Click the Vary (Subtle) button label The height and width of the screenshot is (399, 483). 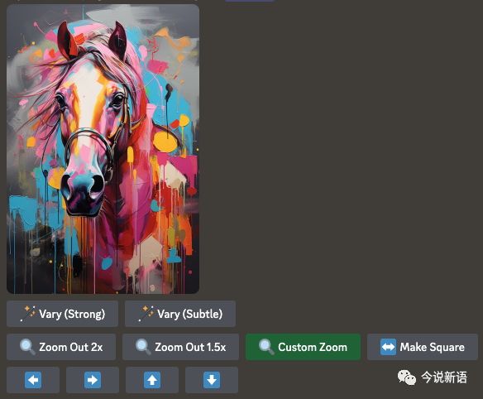coord(189,314)
